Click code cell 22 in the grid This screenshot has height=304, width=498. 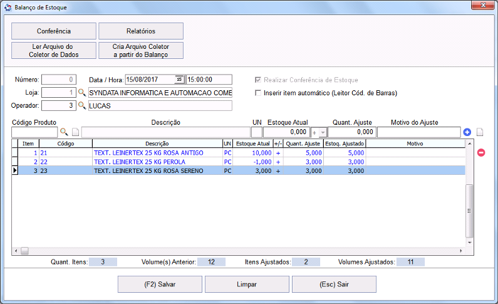tap(66, 162)
